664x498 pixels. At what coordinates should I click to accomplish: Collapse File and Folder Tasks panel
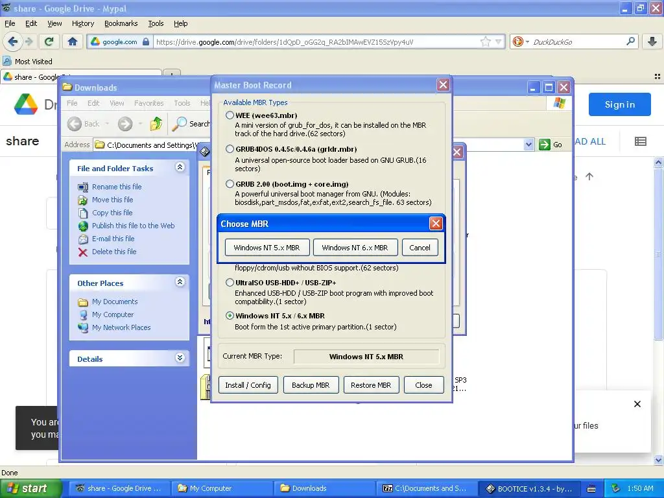coord(180,167)
